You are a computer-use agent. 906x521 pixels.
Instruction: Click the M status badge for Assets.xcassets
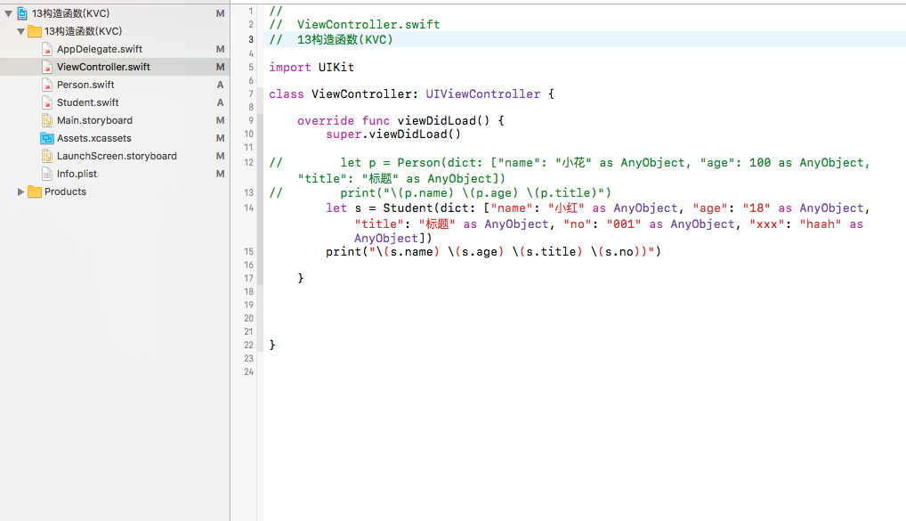coord(220,138)
